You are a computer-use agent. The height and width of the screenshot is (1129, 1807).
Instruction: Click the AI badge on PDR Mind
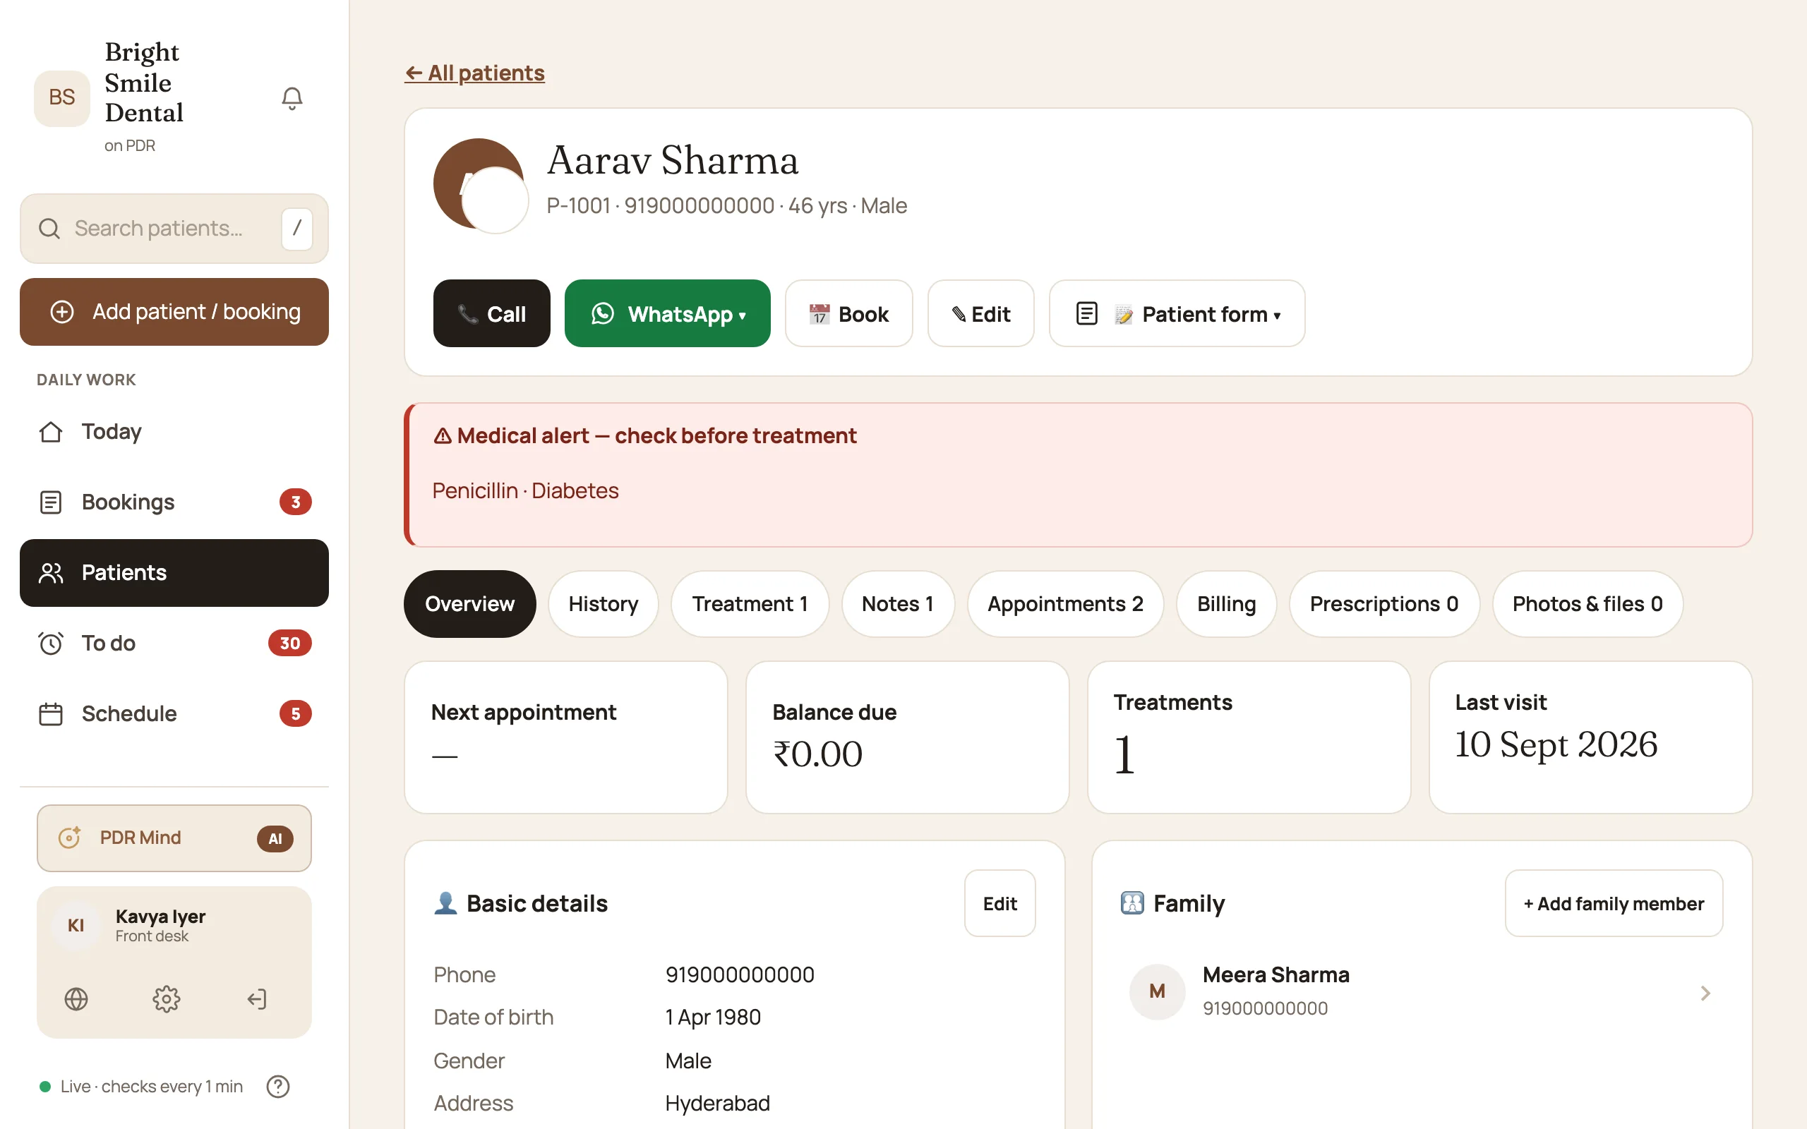(x=275, y=838)
